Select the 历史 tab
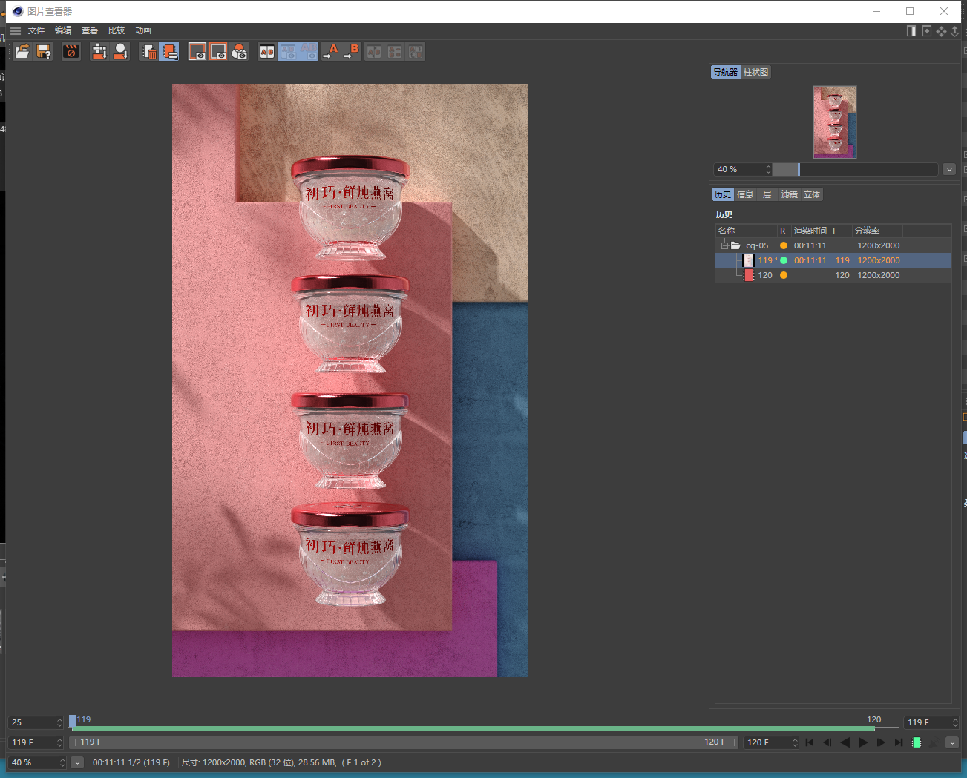967x778 pixels. coord(723,194)
